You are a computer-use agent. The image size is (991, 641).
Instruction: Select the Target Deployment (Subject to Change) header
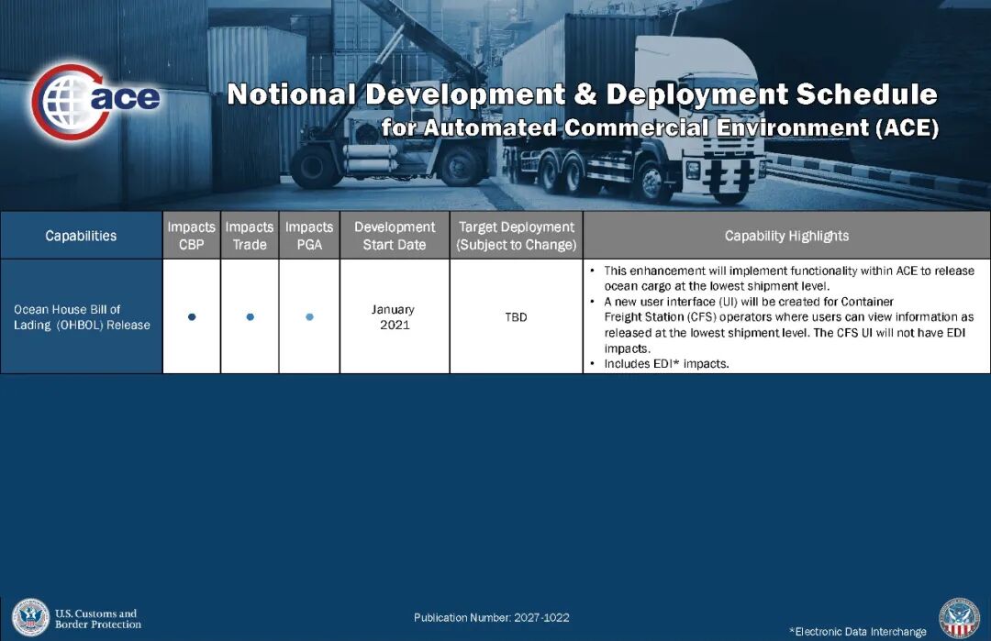[x=517, y=236]
